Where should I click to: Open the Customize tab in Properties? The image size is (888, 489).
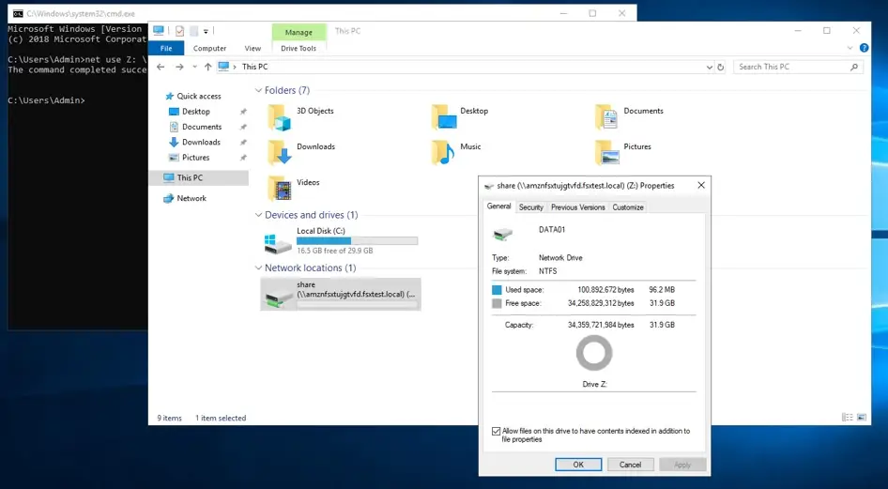628,207
